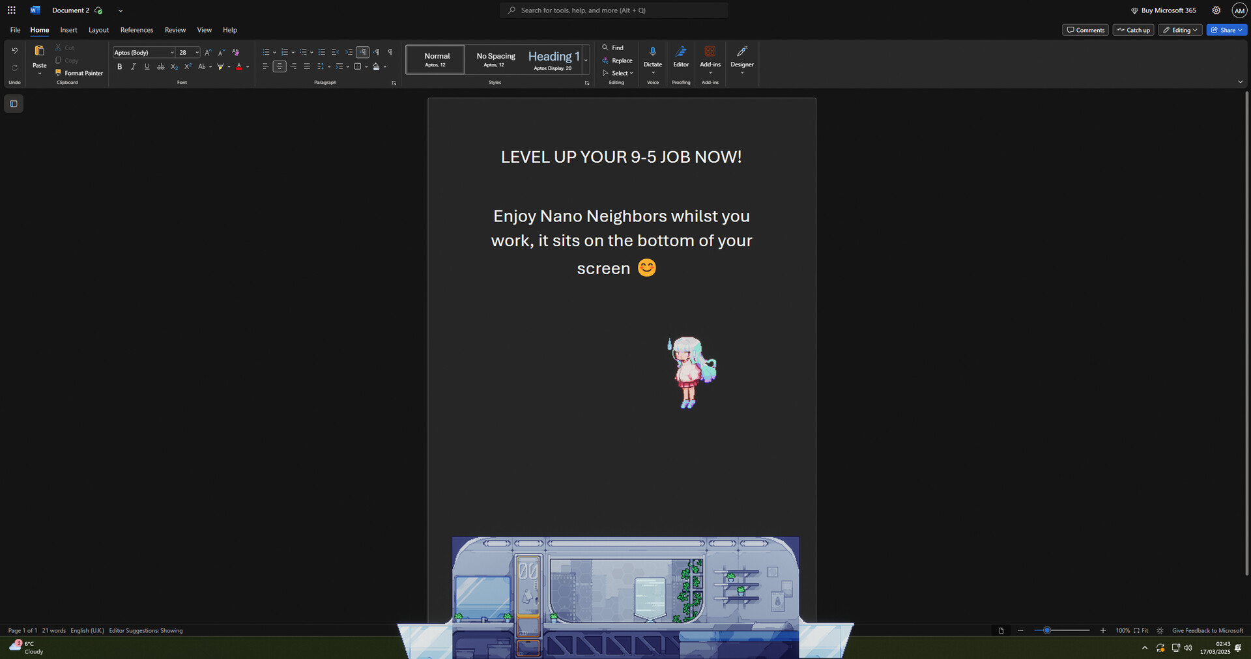Click the yellow text highlight color button

coord(220,66)
